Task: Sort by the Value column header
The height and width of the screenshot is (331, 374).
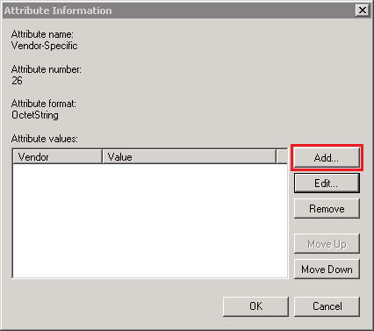Action: pyautogui.click(x=189, y=157)
